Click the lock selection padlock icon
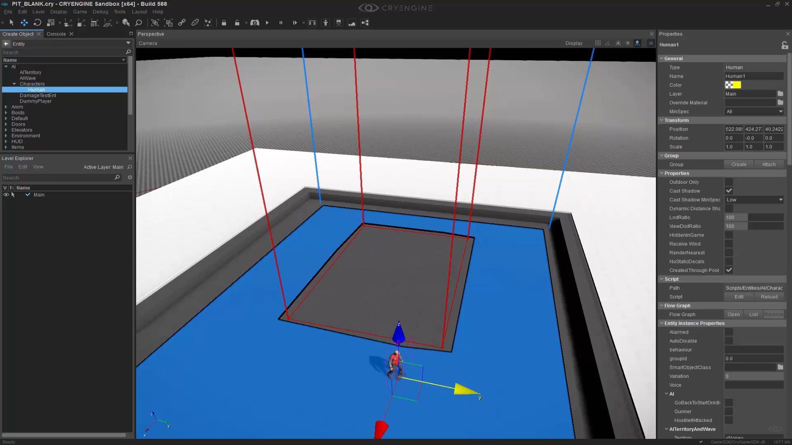The width and height of the screenshot is (792, 445). (224, 23)
